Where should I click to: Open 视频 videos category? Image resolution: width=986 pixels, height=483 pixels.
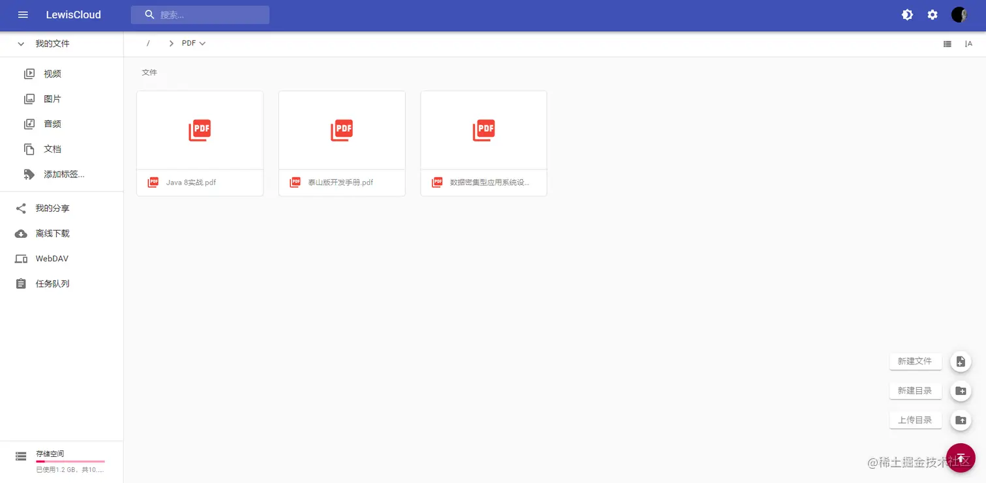(x=52, y=74)
